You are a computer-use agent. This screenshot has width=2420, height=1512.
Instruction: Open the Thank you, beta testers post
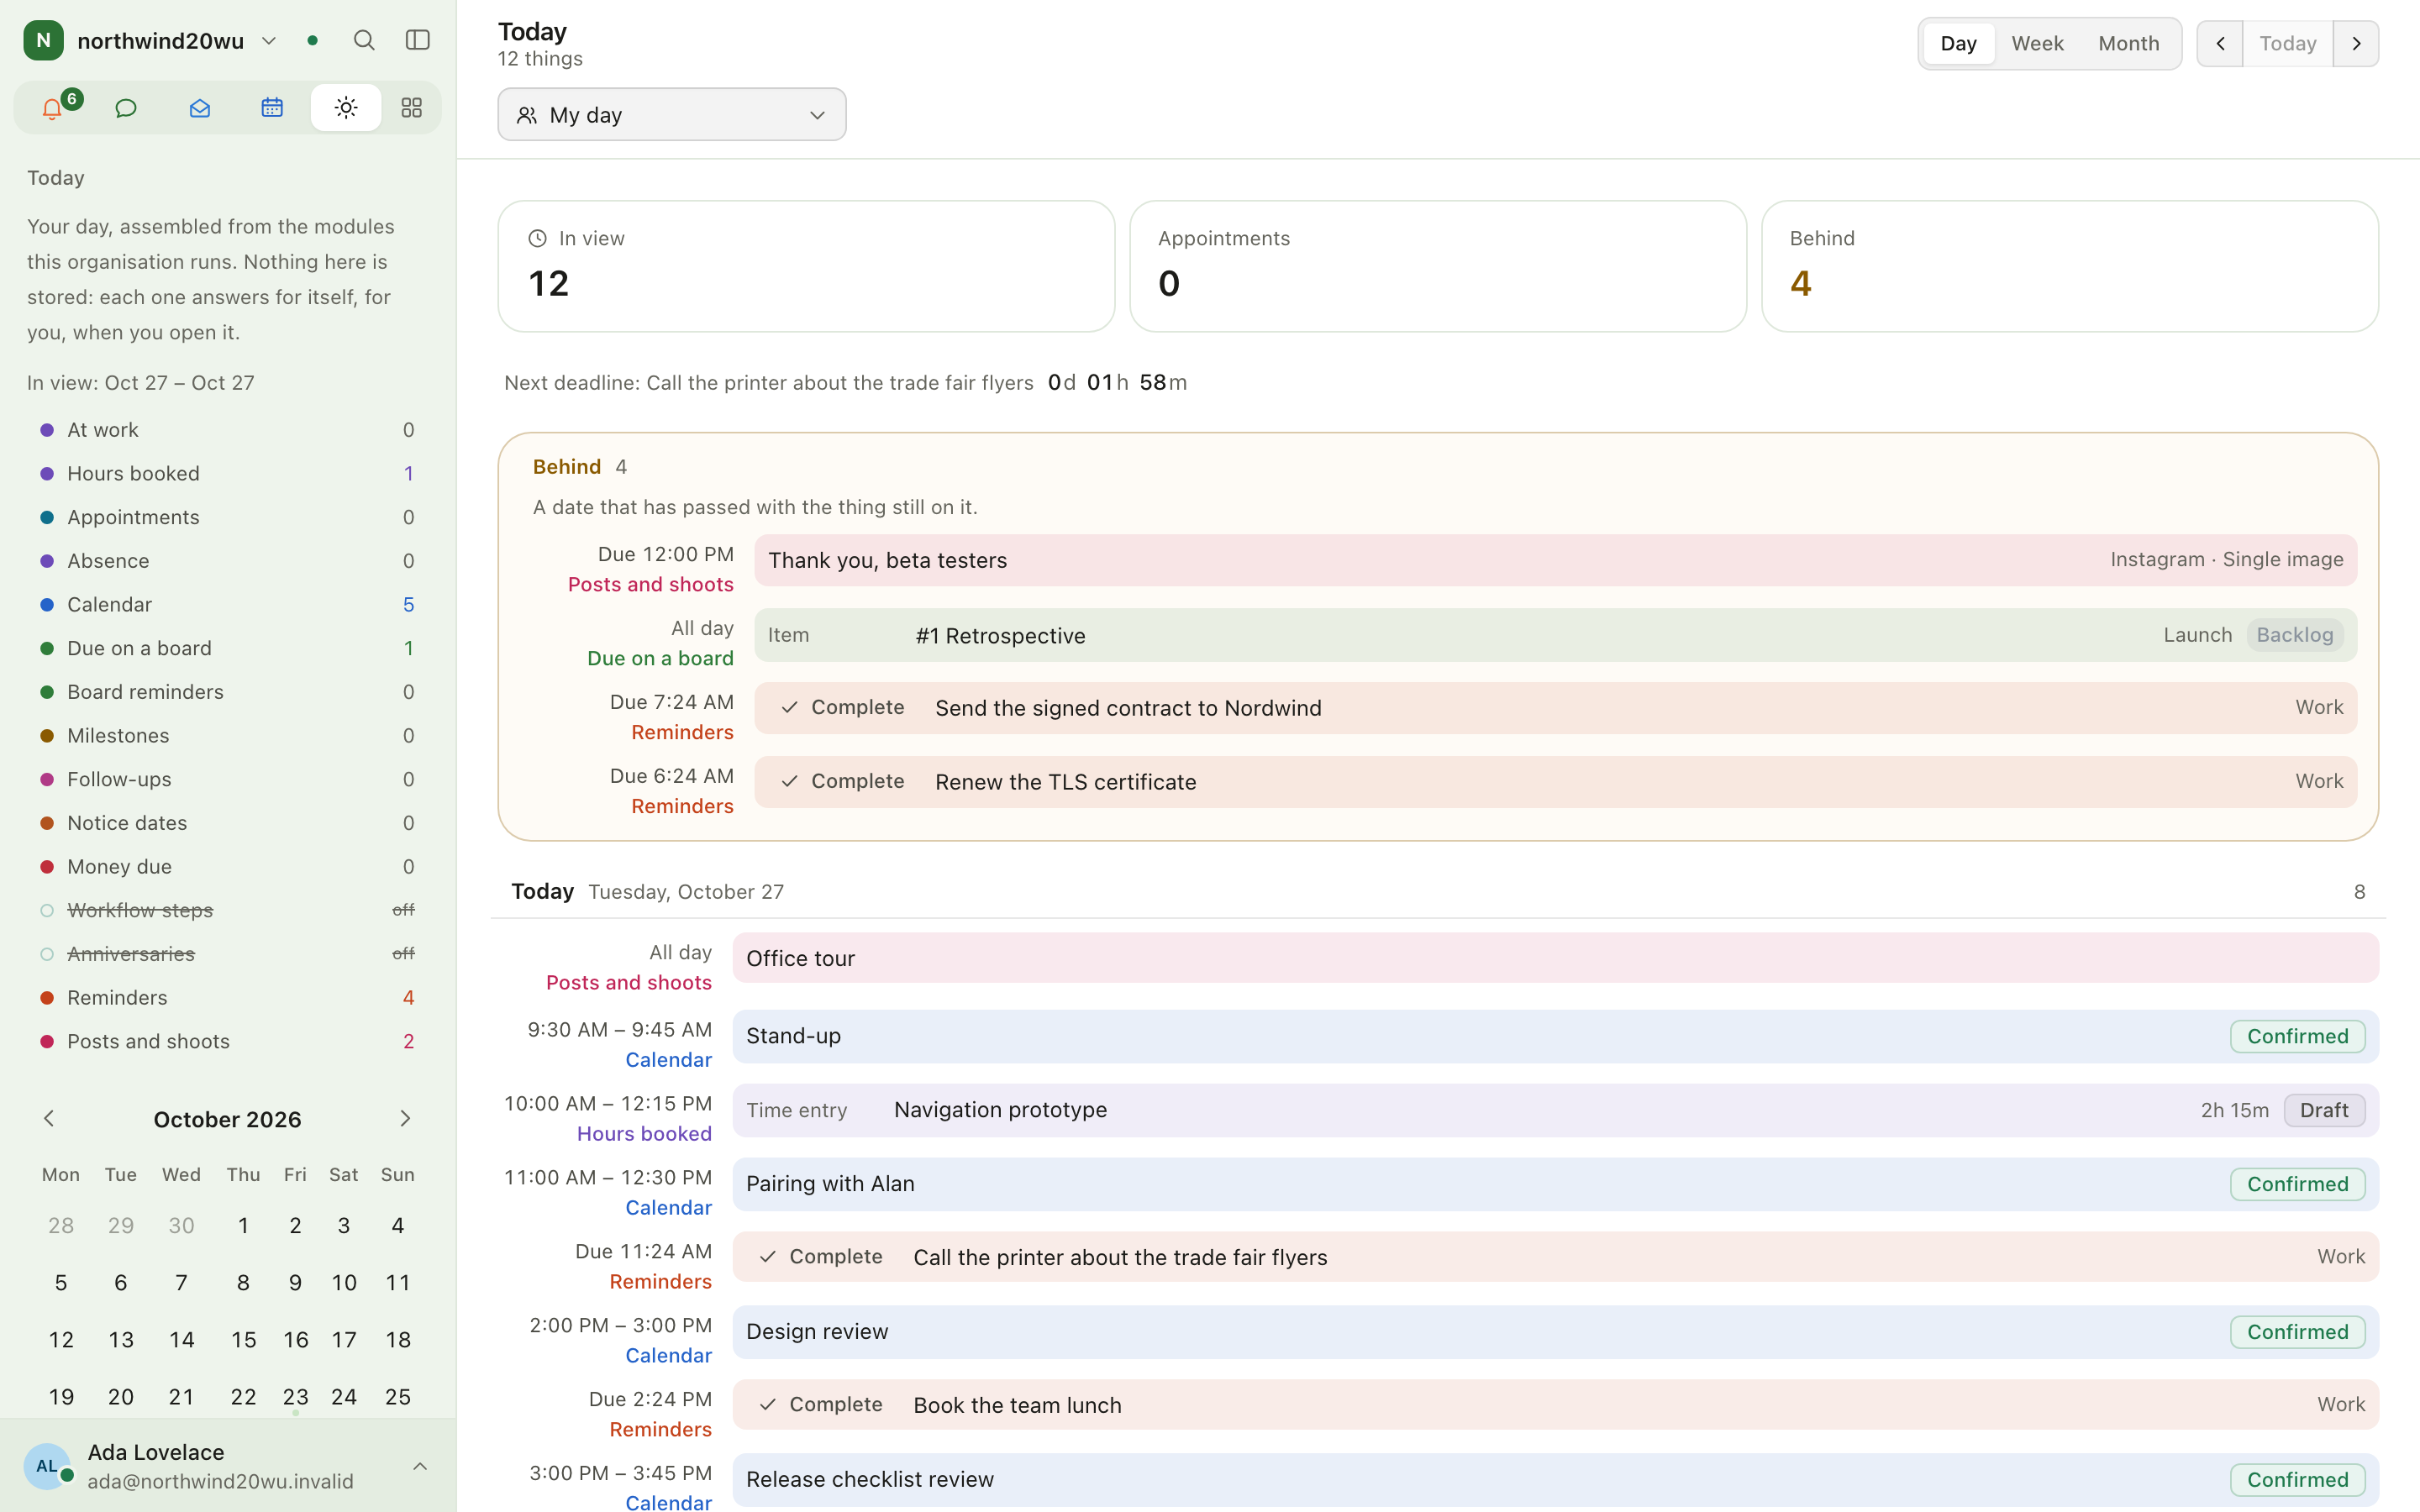coord(1555,560)
